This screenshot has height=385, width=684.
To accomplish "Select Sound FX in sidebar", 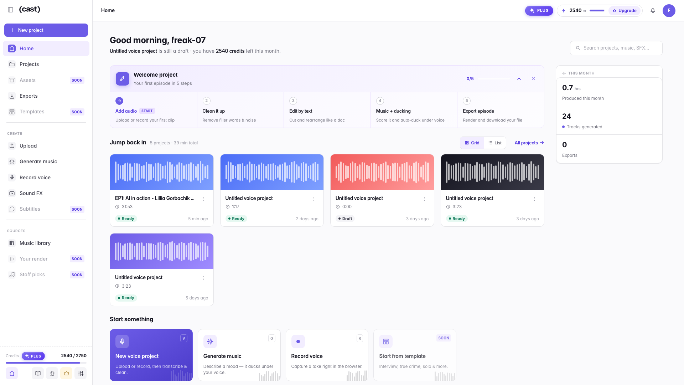I will click(46, 193).
